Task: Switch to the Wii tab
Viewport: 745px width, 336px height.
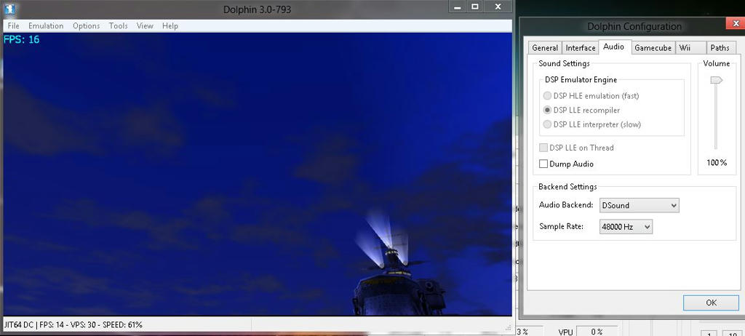Action: point(690,47)
